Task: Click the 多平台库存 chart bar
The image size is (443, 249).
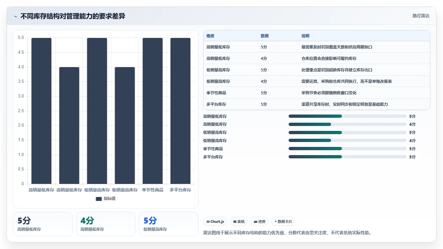Action: coord(180,111)
